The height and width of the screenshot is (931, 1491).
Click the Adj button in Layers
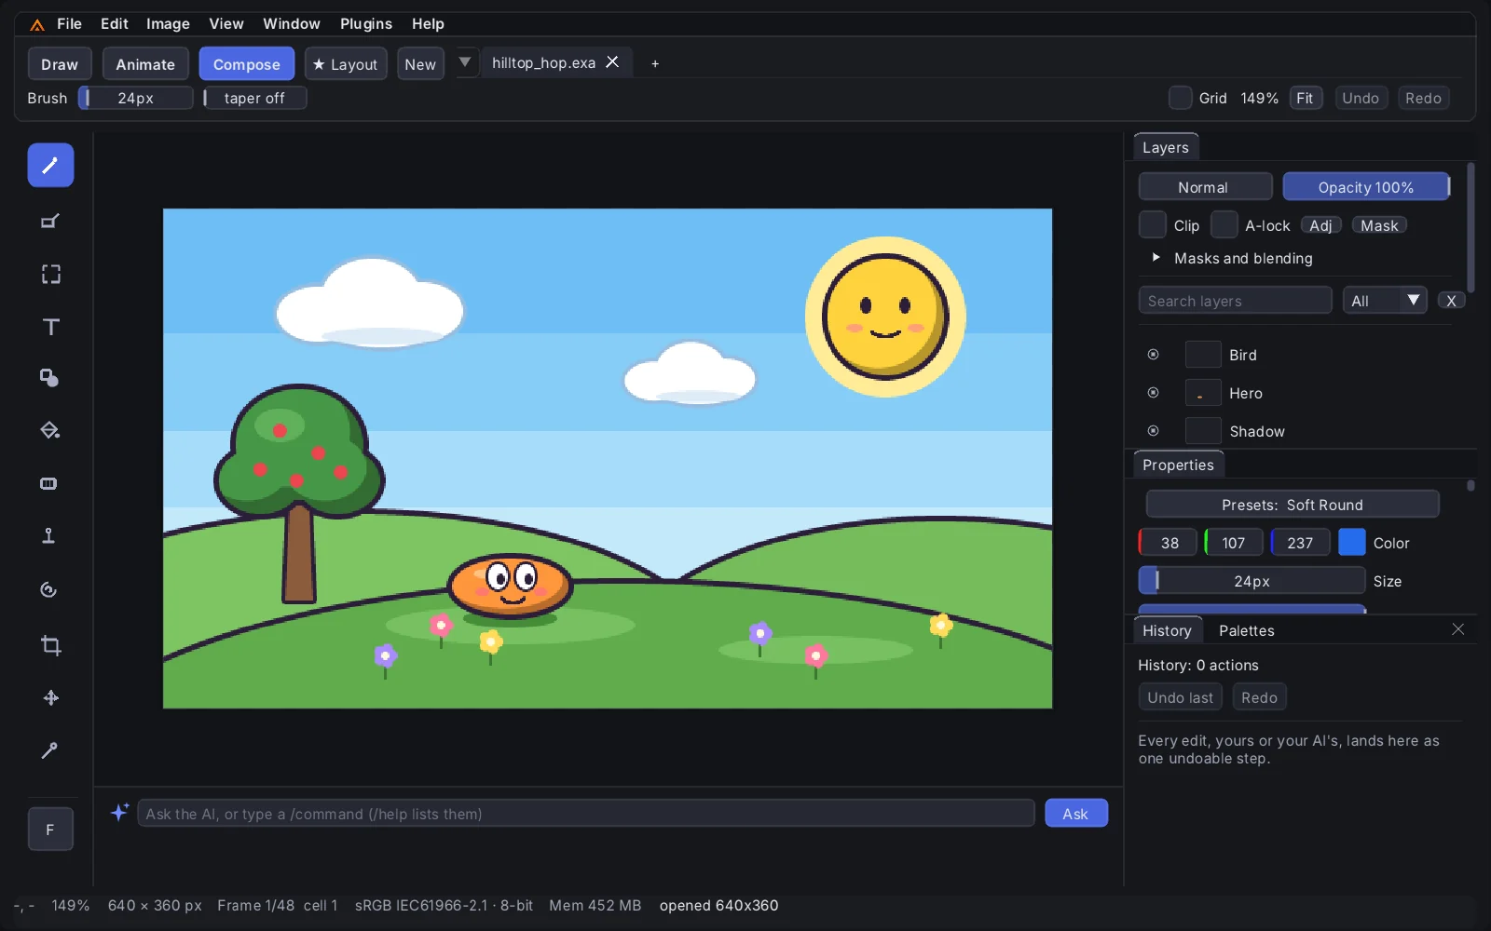pyautogui.click(x=1321, y=225)
